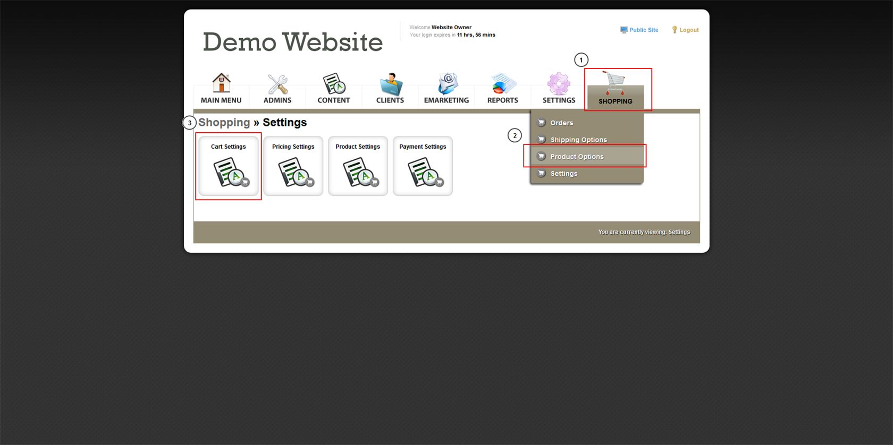This screenshot has width=893, height=445.
Task: Select the Clients folder icon
Action: click(x=390, y=84)
